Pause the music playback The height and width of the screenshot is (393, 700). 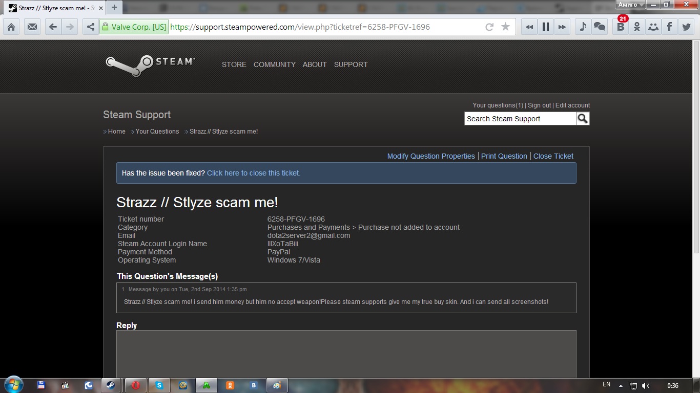pos(546,27)
